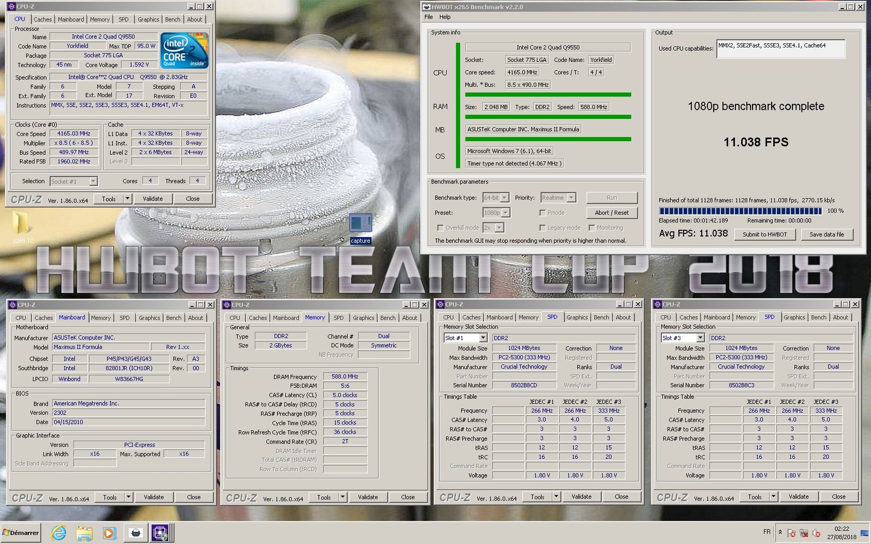Image resolution: width=871 pixels, height=544 pixels.
Task: Click the HWBOT x265 taskbar icon
Action: [136, 532]
